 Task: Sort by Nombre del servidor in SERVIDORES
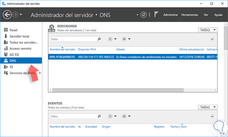63,49
